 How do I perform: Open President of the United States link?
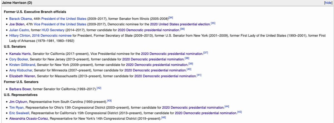tap(64, 18)
